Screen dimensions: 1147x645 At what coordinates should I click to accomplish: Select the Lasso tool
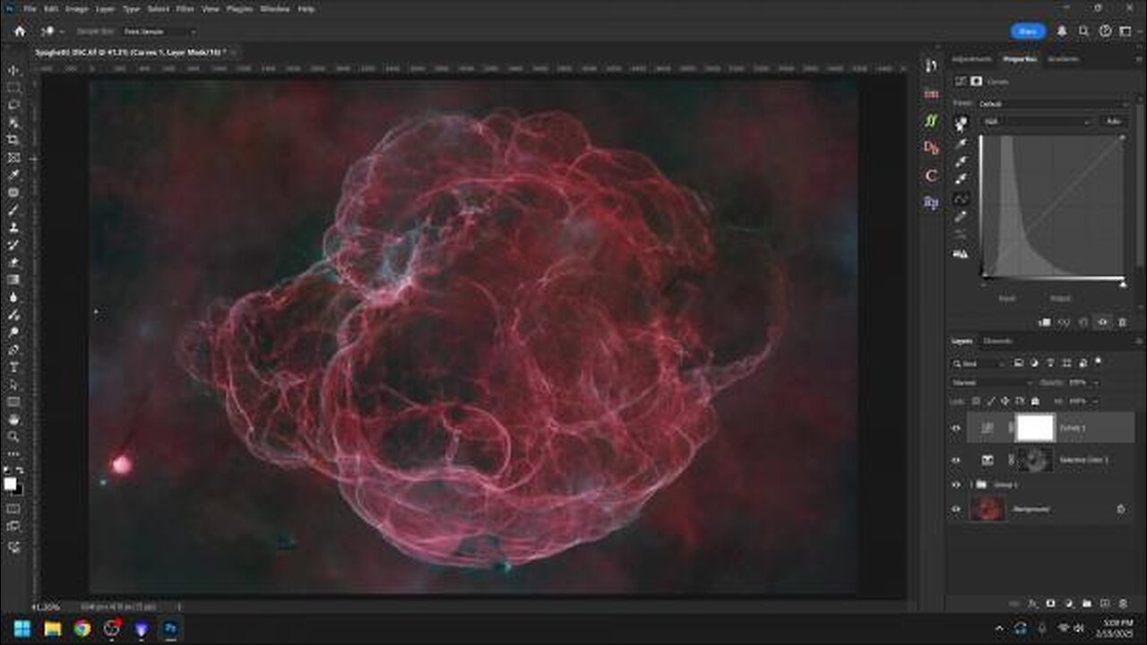point(13,105)
